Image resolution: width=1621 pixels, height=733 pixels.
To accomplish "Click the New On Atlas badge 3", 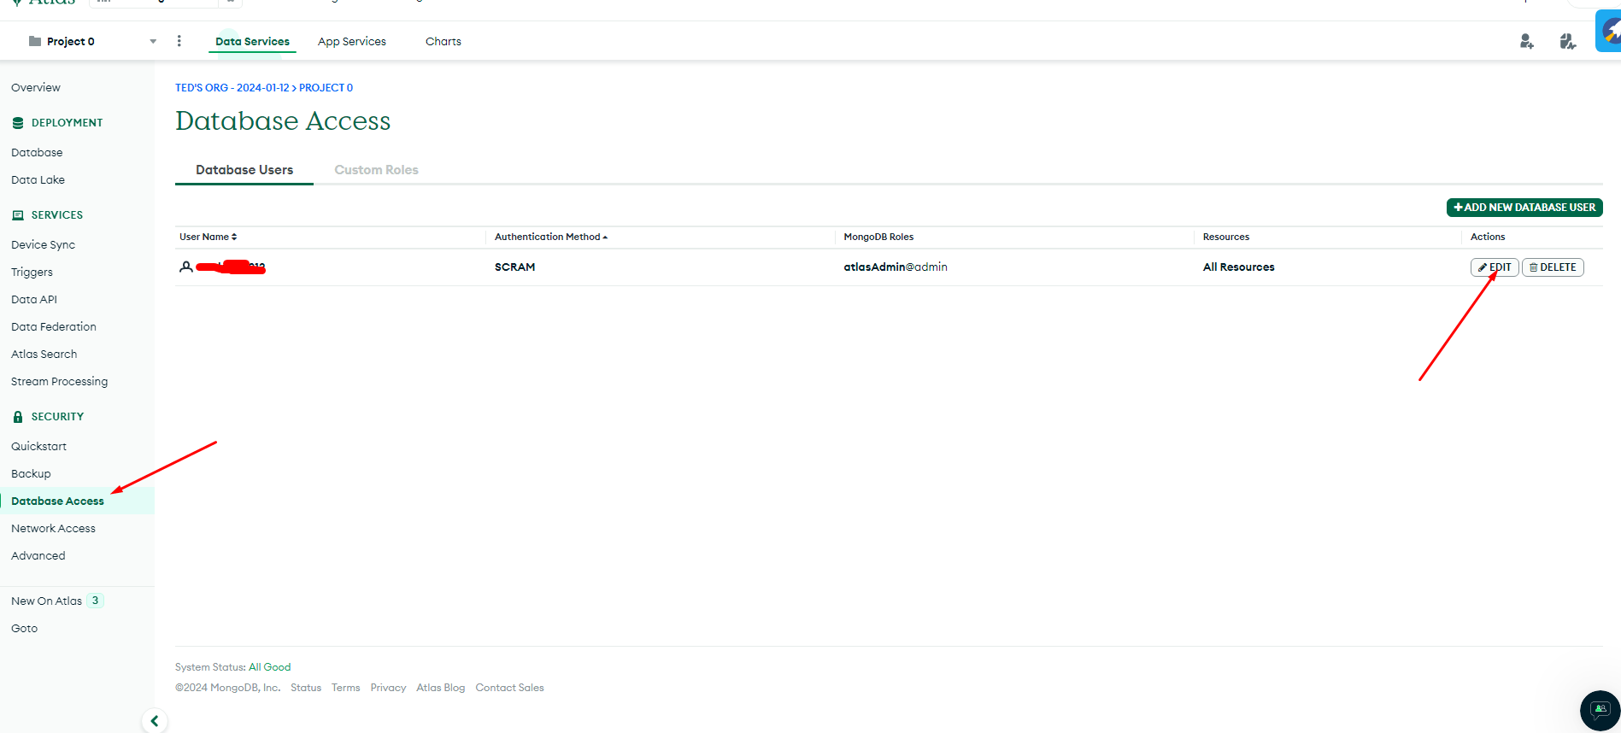I will pos(95,601).
